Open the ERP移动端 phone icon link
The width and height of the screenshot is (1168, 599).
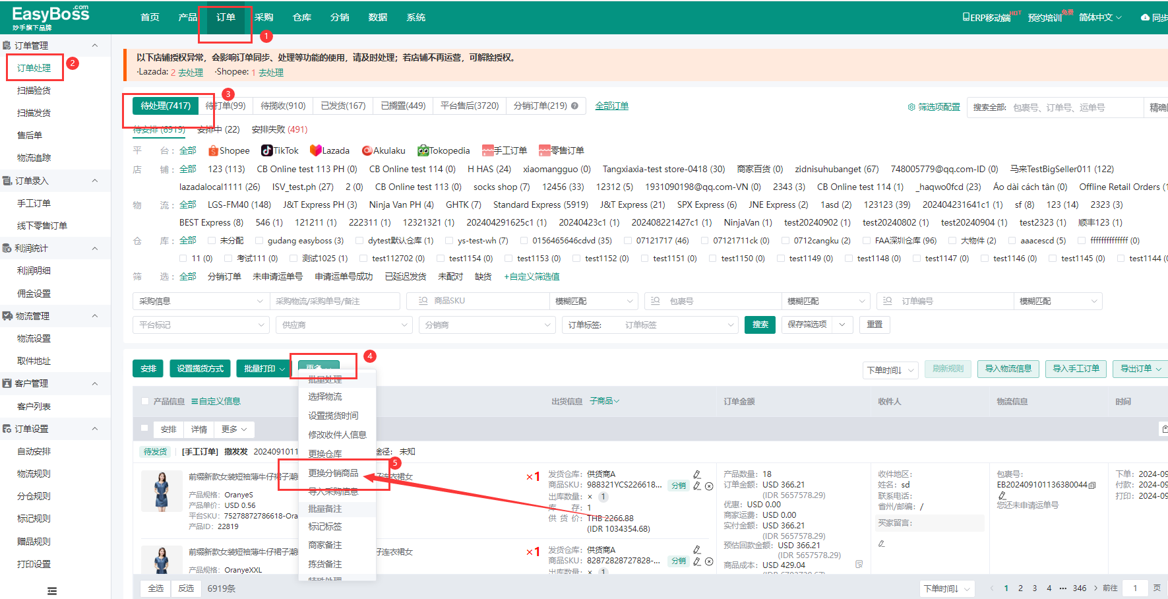click(x=966, y=17)
